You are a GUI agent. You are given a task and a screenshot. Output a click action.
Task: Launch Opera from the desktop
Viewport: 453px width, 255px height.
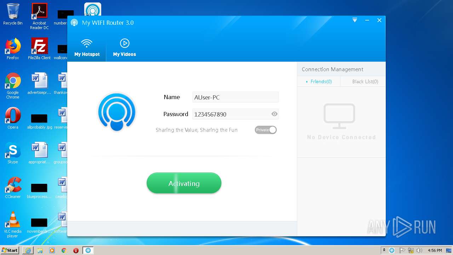click(13, 118)
